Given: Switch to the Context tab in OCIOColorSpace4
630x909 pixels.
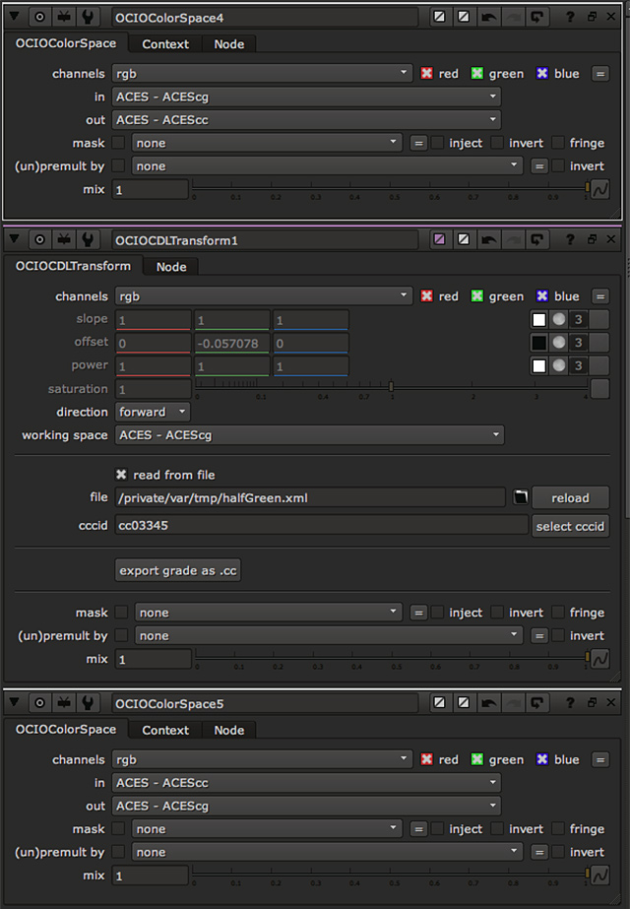Looking at the screenshot, I should click(164, 43).
